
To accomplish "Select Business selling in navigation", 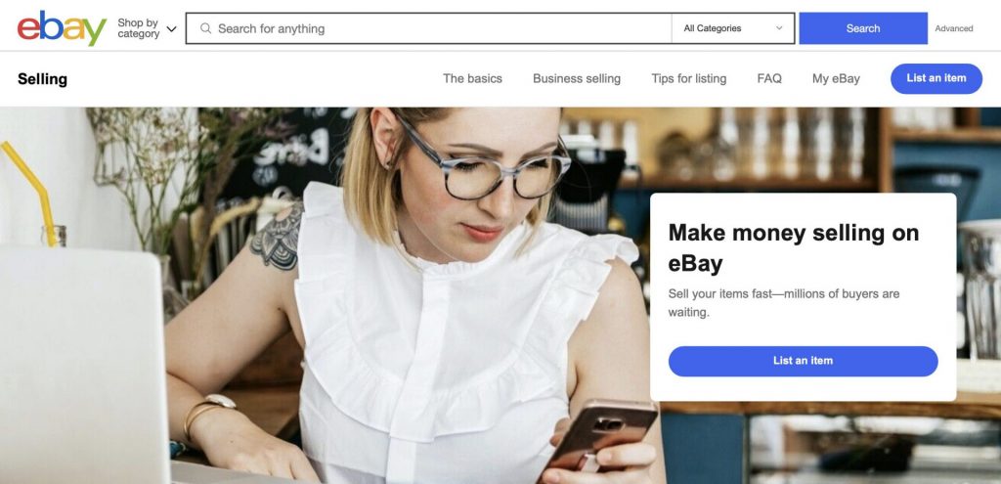I will 577,78.
